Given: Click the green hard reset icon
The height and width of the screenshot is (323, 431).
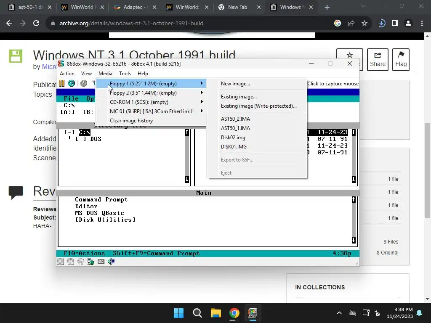Looking at the screenshot, I should (x=72, y=83).
